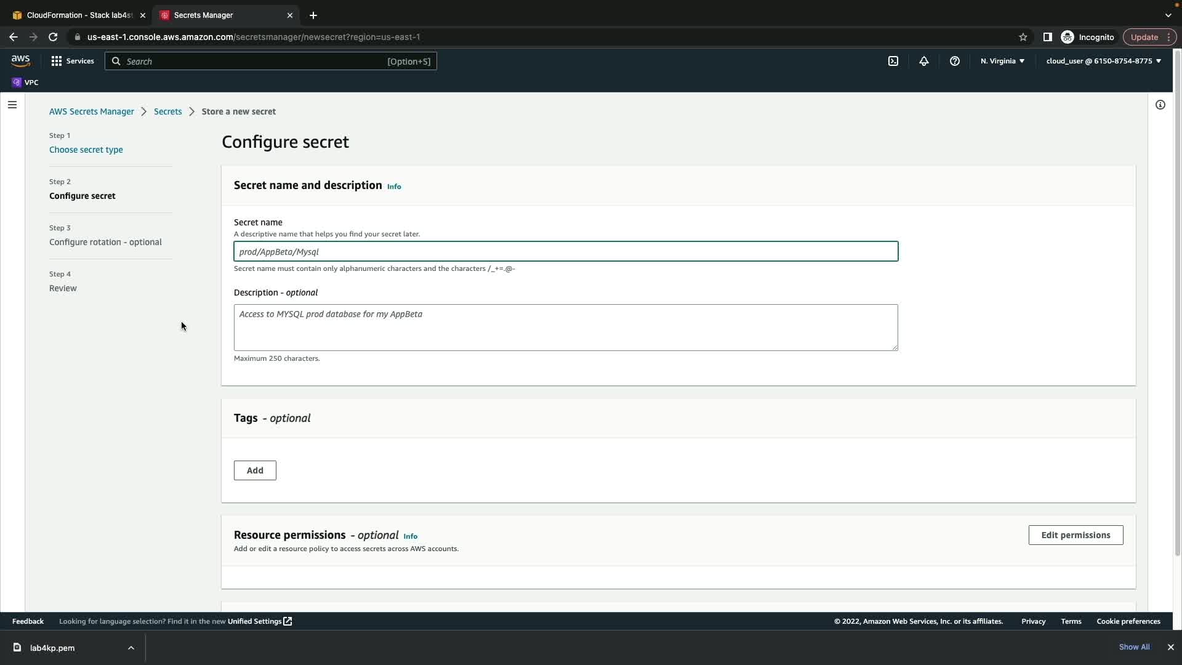The width and height of the screenshot is (1182, 665).
Task: Focus the Secret name input field
Action: [565, 251]
